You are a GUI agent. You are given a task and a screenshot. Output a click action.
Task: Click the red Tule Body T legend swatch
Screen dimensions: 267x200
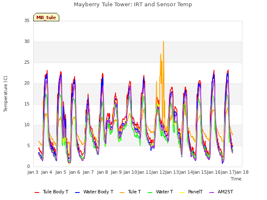tap(37, 192)
